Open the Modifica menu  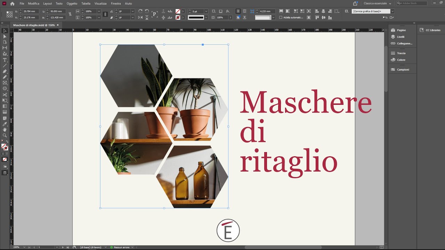point(34,3)
